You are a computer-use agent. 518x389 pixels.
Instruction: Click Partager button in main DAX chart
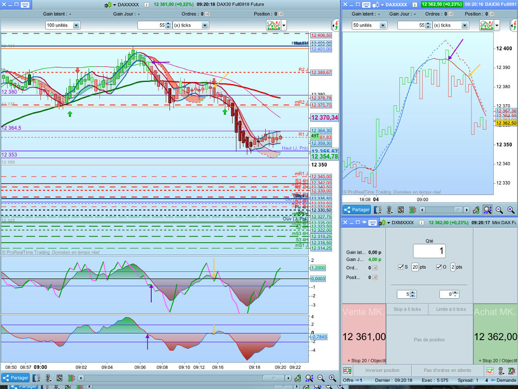[x=15, y=378]
